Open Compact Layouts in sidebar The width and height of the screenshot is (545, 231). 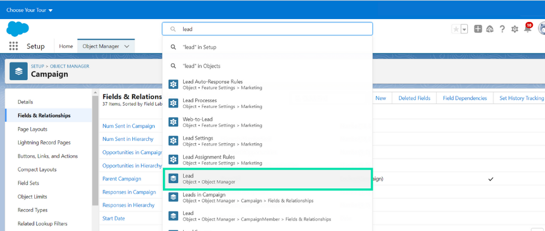37,169
